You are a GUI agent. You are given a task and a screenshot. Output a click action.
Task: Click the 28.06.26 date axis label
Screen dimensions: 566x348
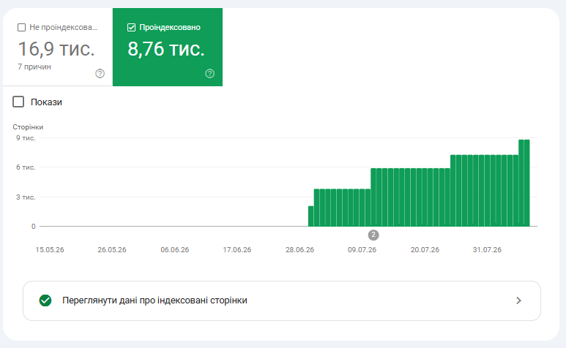[x=299, y=249]
